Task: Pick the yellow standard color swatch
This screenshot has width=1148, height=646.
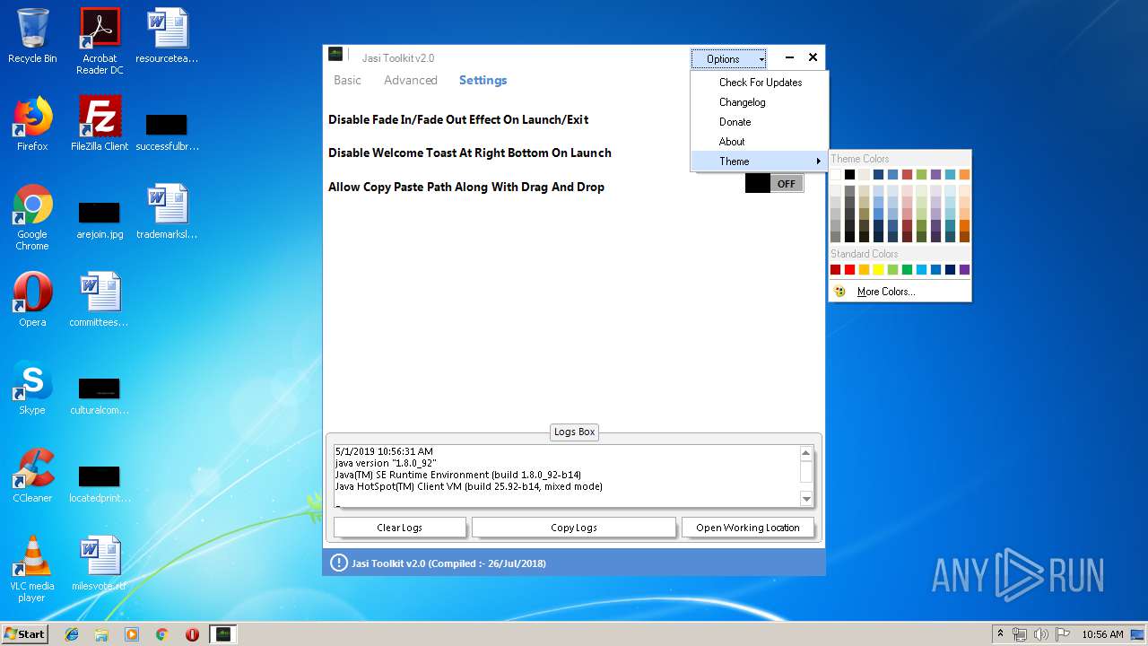Action: pos(878,269)
